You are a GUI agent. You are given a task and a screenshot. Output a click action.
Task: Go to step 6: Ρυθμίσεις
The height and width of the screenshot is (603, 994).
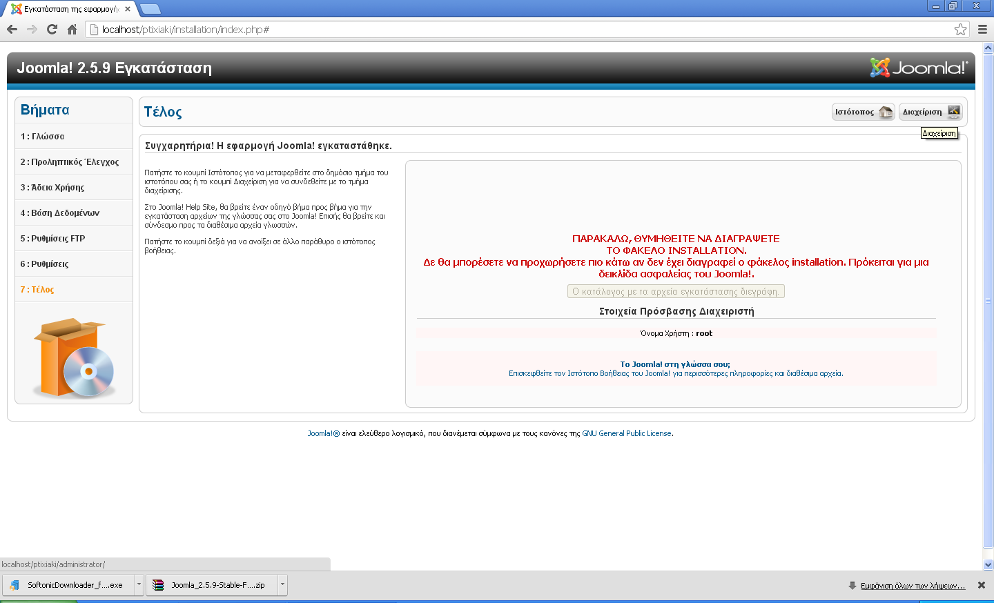[74, 264]
